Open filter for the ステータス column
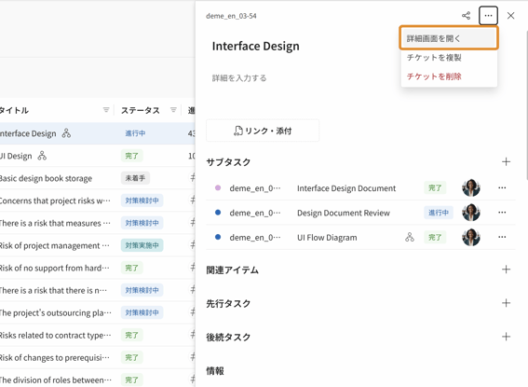The height and width of the screenshot is (387, 528). point(173,110)
